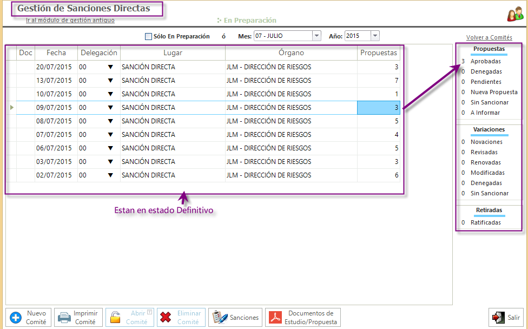Click the blue plus Nuevo Comité icon
Viewport: 528px width, 329px height.
[x=16, y=318]
